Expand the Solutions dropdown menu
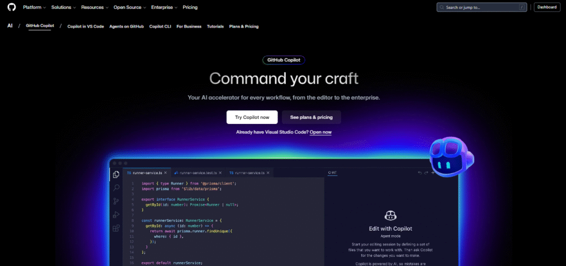 click(63, 7)
